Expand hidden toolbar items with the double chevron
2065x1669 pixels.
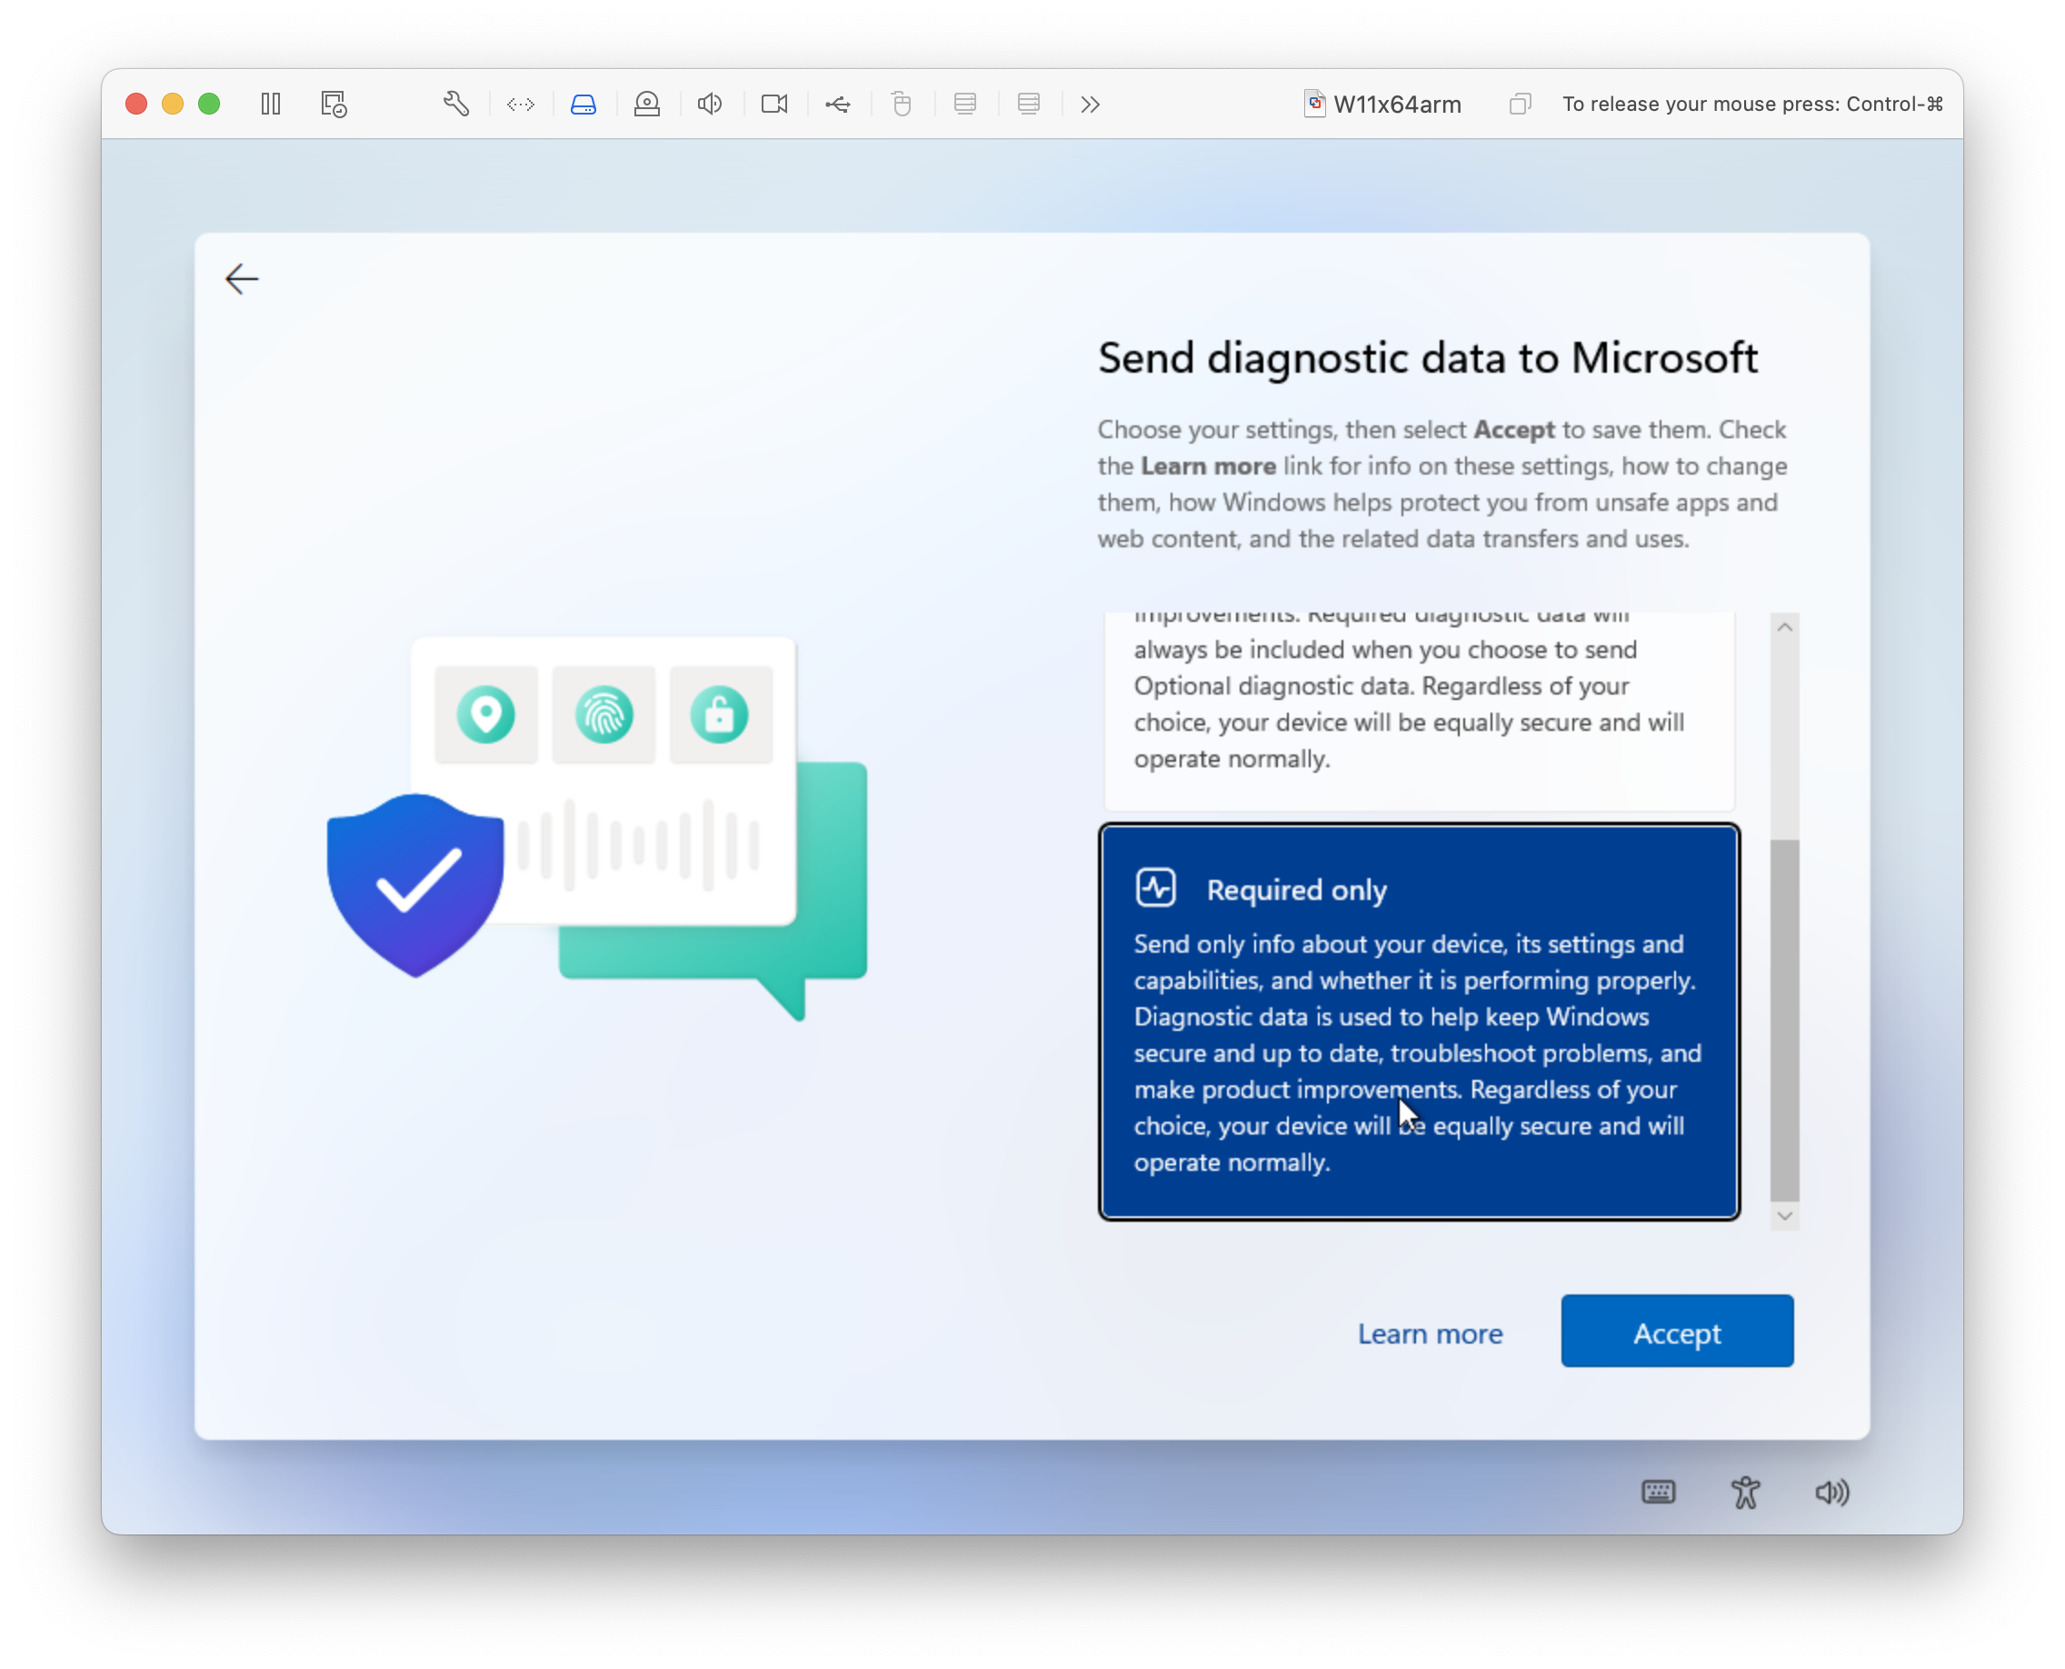pos(1089,104)
